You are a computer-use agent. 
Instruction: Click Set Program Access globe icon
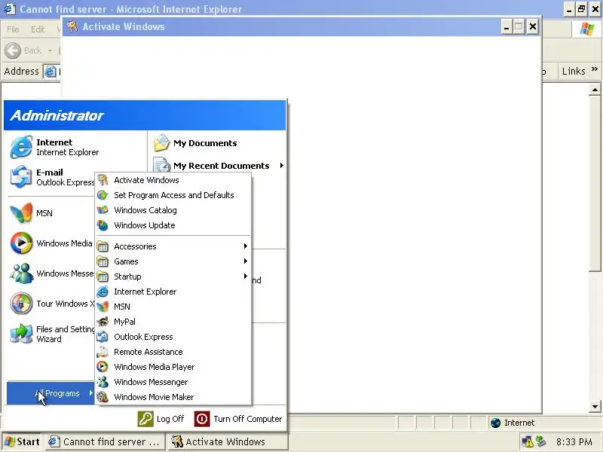pos(103,195)
